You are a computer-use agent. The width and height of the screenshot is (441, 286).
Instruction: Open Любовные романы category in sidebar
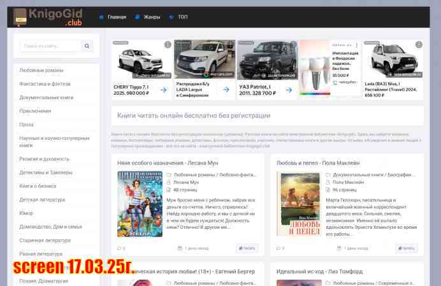pyautogui.click(x=41, y=70)
